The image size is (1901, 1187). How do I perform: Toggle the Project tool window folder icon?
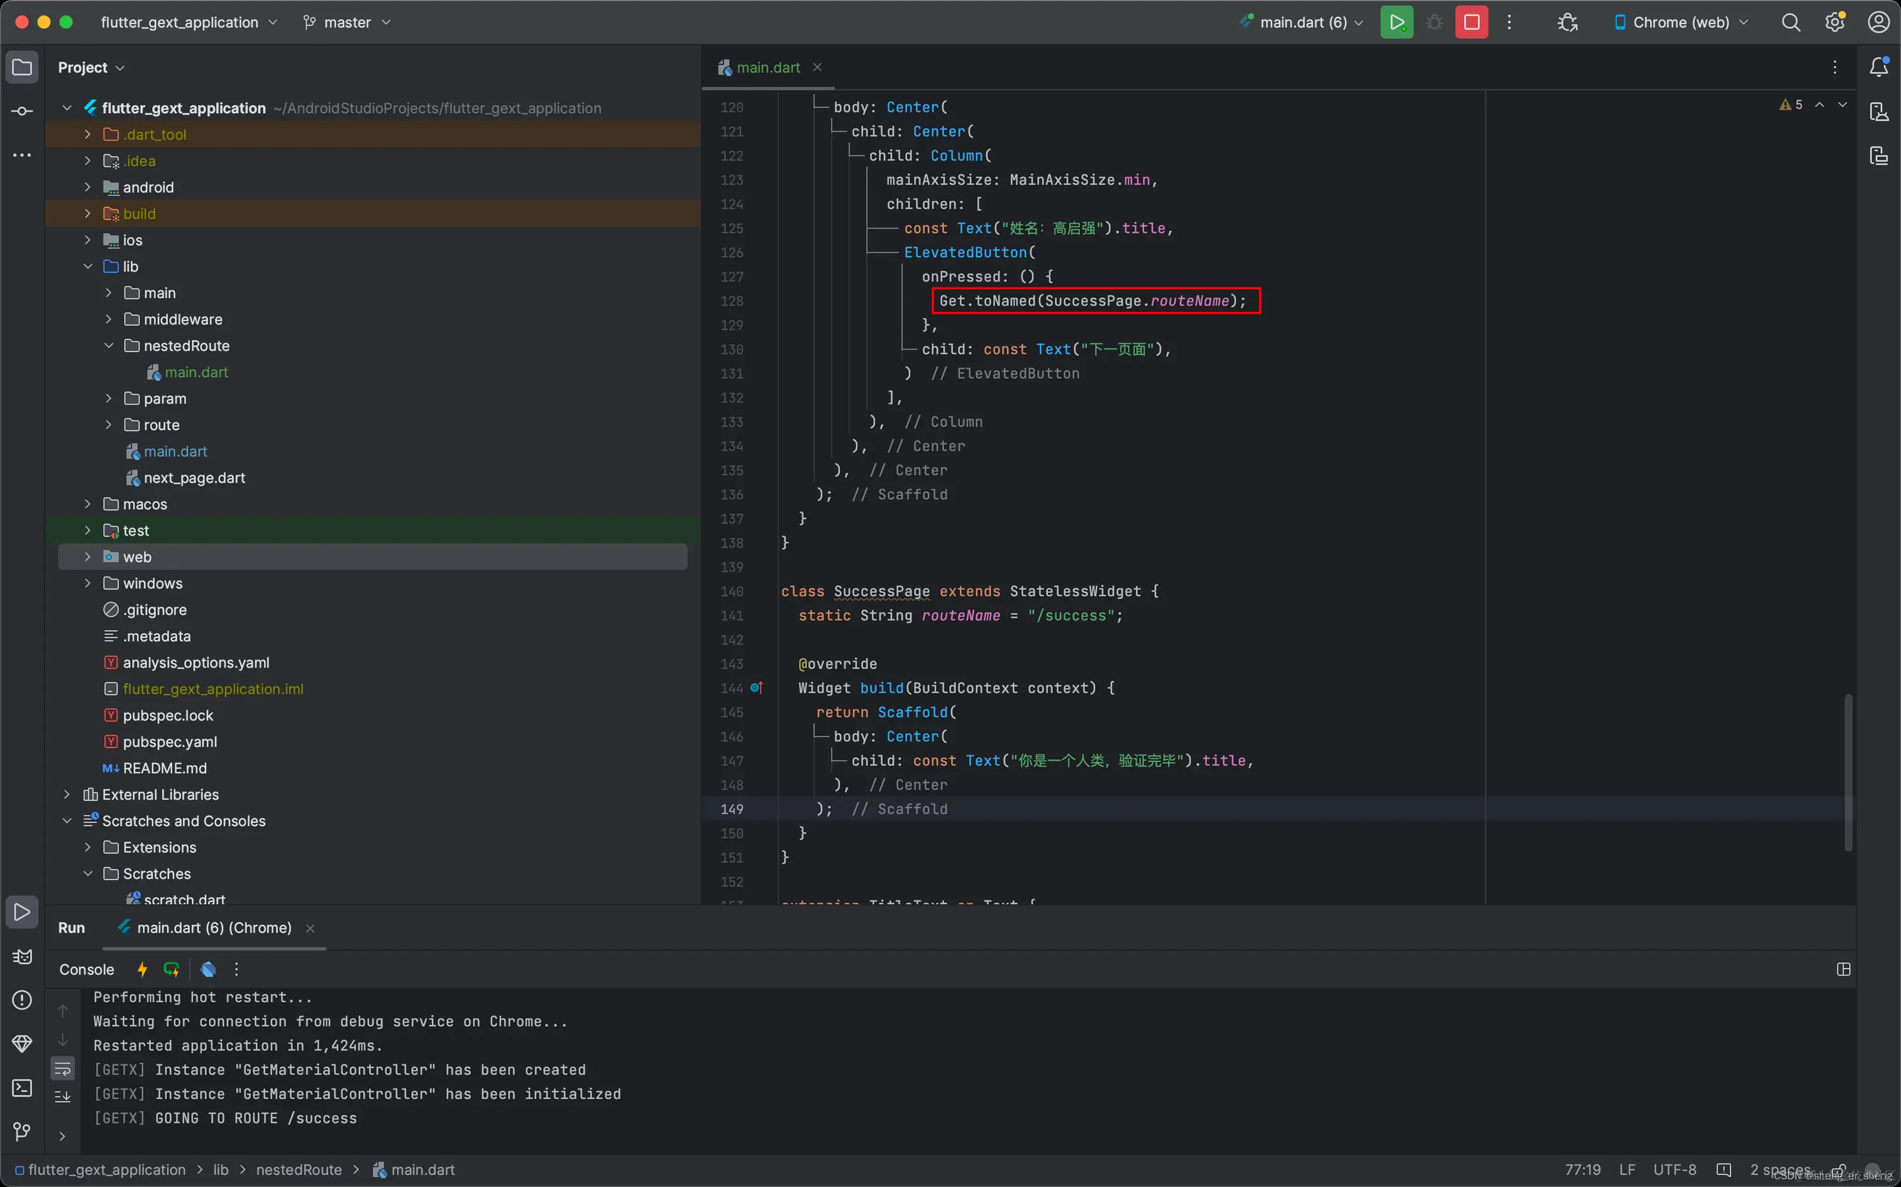[x=22, y=67]
